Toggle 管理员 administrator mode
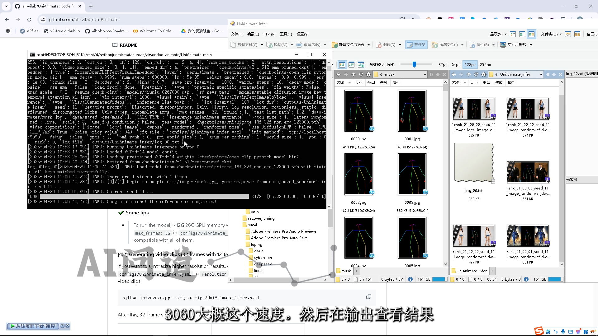Viewport: 598px width, 336px height. coord(416,45)
